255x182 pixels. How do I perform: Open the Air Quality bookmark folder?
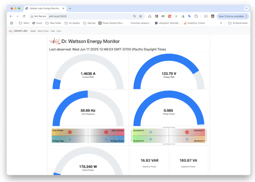tap(72, 23)
